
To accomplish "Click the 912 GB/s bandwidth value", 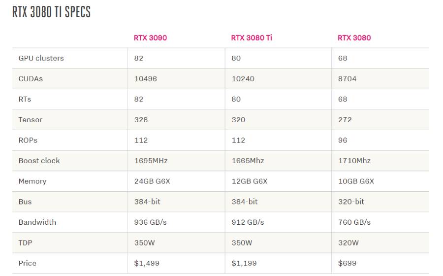I will click(x=248, y=222).
